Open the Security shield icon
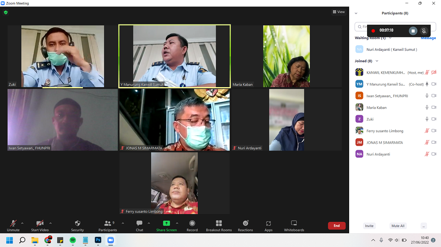This screenshot has width=441, height=247. [x=77, y=223]
